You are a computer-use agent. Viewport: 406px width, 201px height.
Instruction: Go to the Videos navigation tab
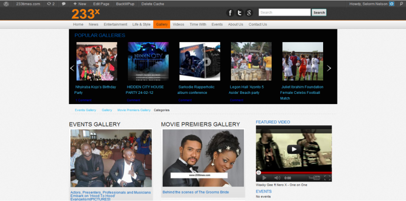coord(179,24)
